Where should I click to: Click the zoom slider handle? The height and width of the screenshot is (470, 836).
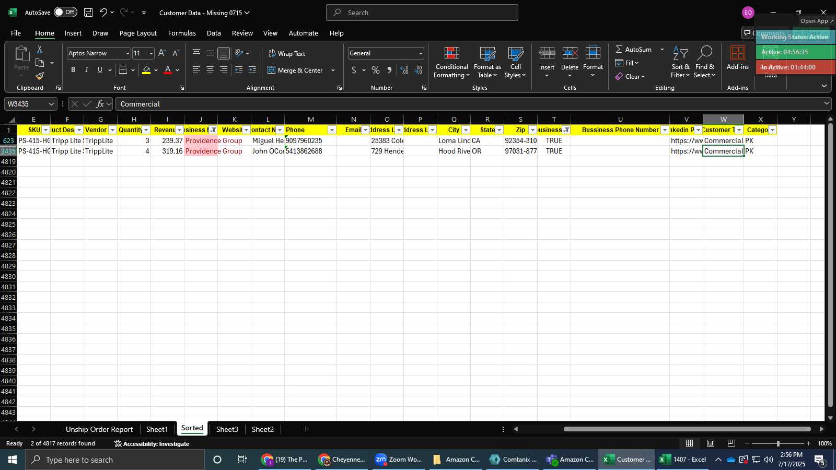pyautogui.click(x=778, y=443)
